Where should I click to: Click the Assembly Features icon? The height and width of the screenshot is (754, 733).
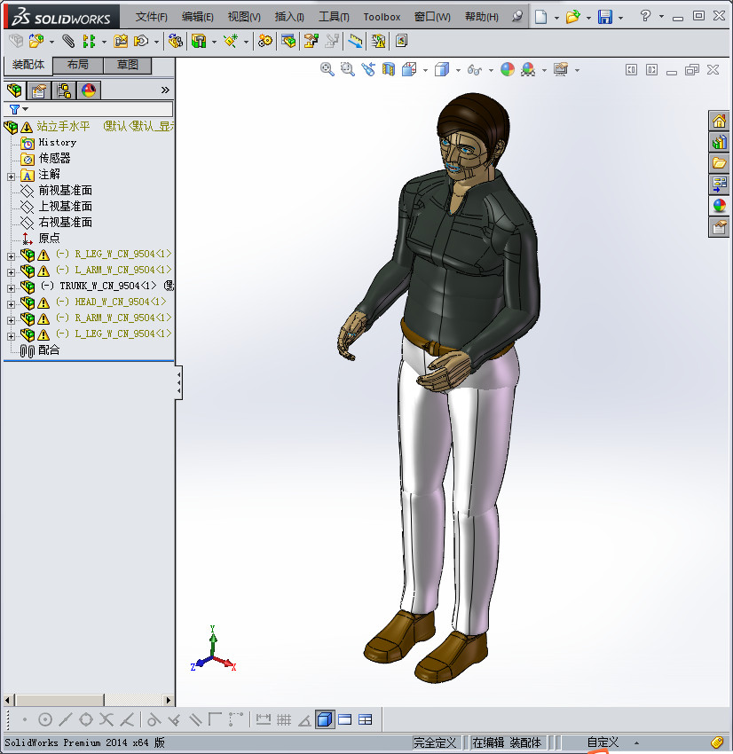pyautogui.click(x=199, y=41)
